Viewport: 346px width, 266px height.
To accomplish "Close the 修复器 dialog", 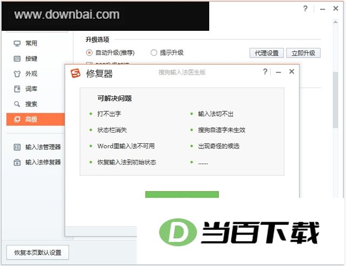I will (292, 71).
